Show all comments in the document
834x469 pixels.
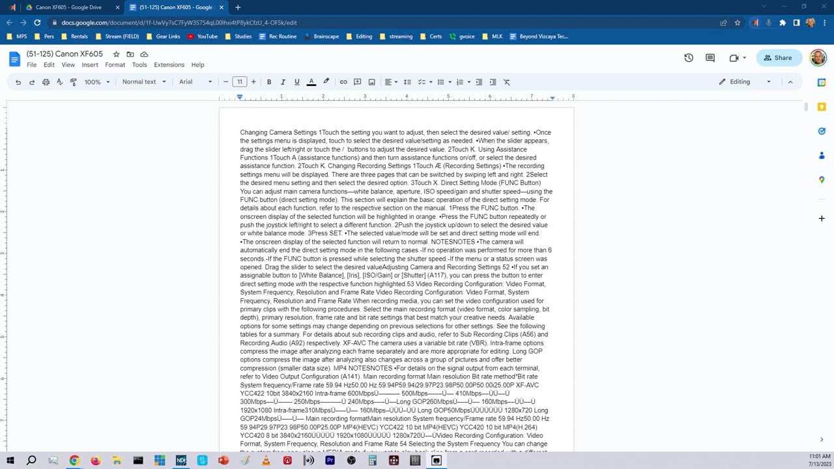[x=710, y=58]
